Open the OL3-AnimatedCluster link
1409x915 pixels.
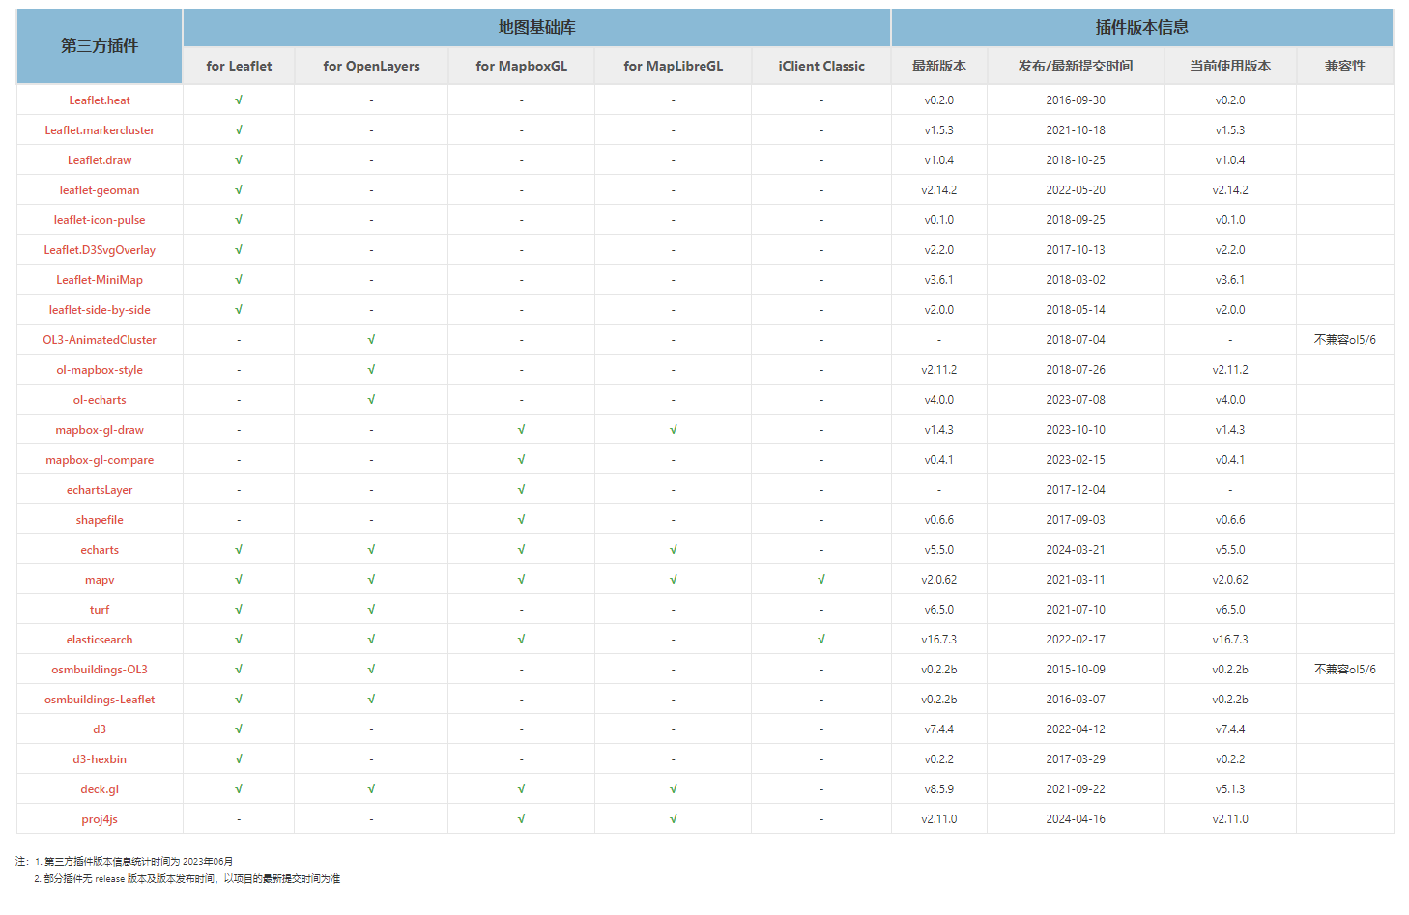[x=100, y=340]
